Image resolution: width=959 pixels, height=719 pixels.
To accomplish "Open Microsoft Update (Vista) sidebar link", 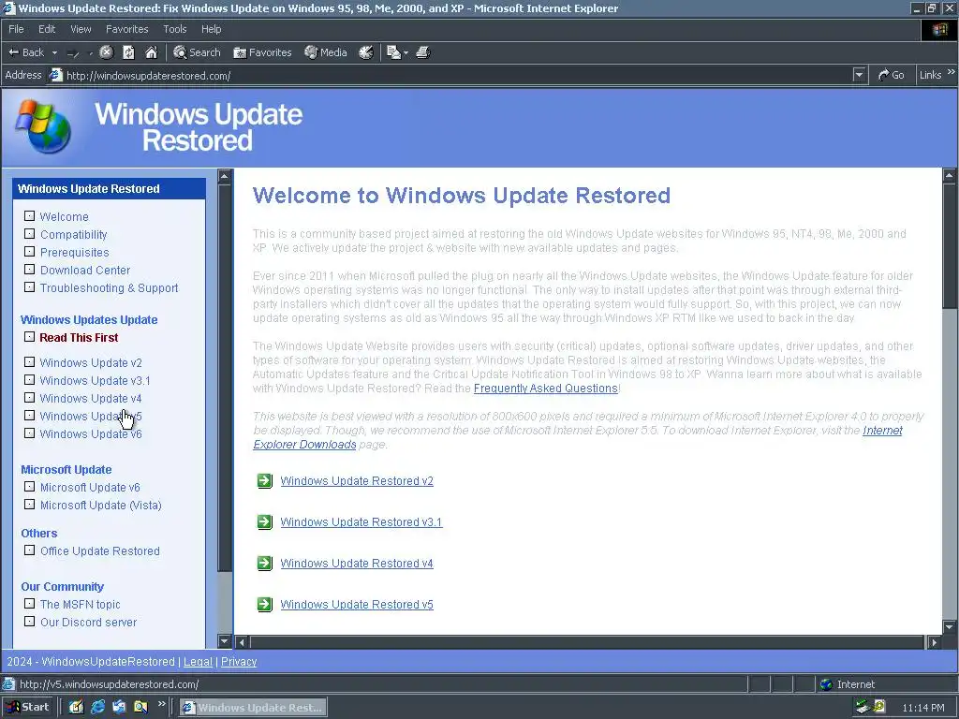I will point(101,505).
